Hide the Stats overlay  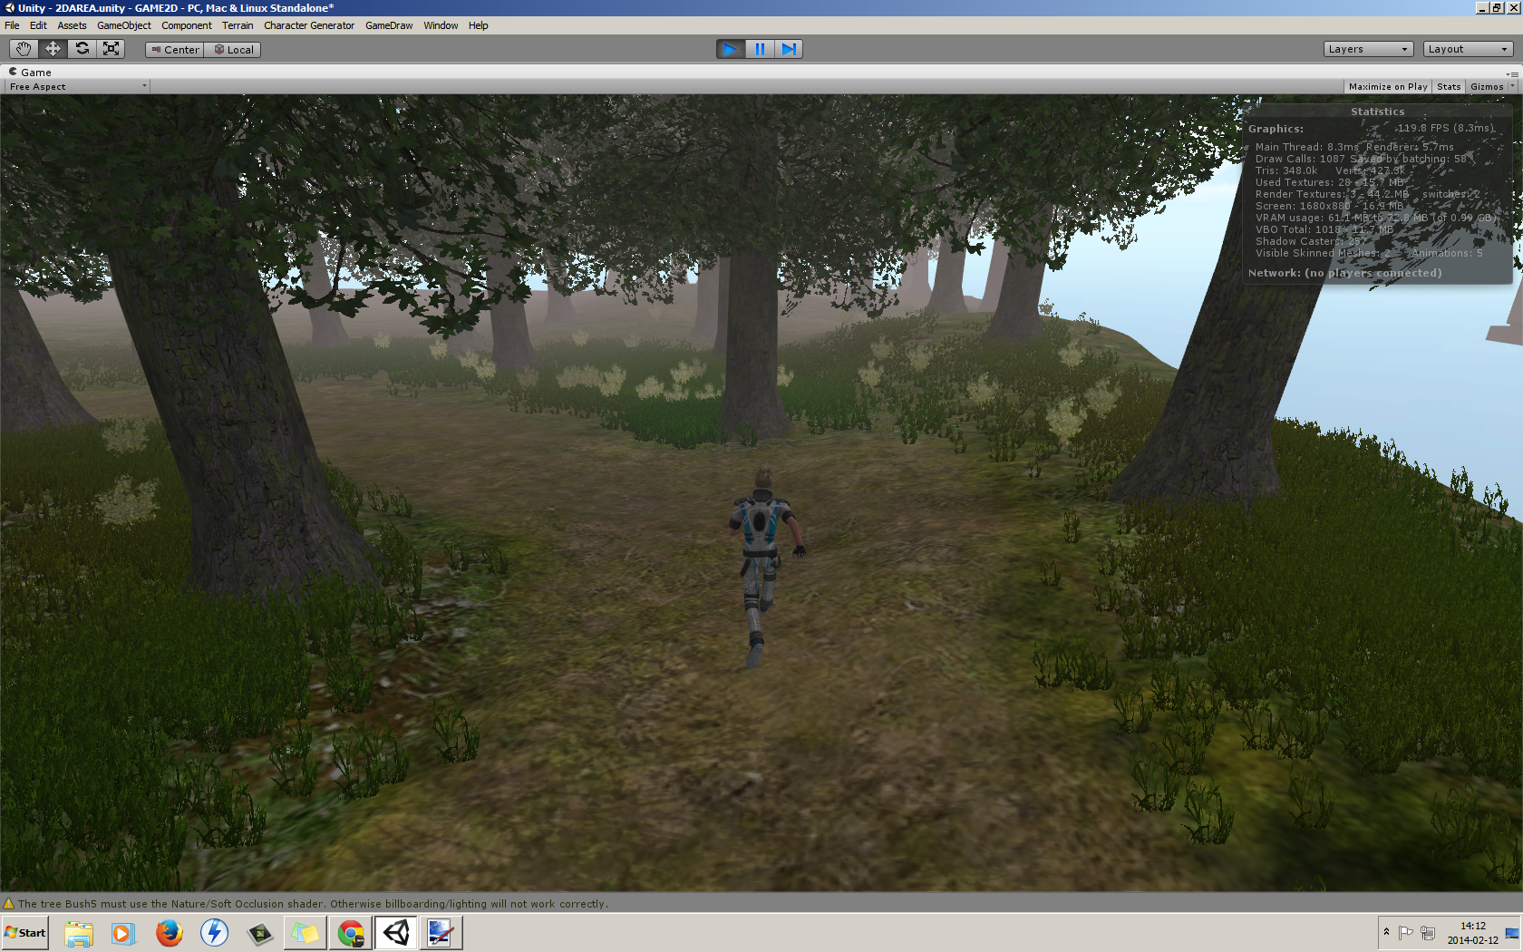[1449, 87]
